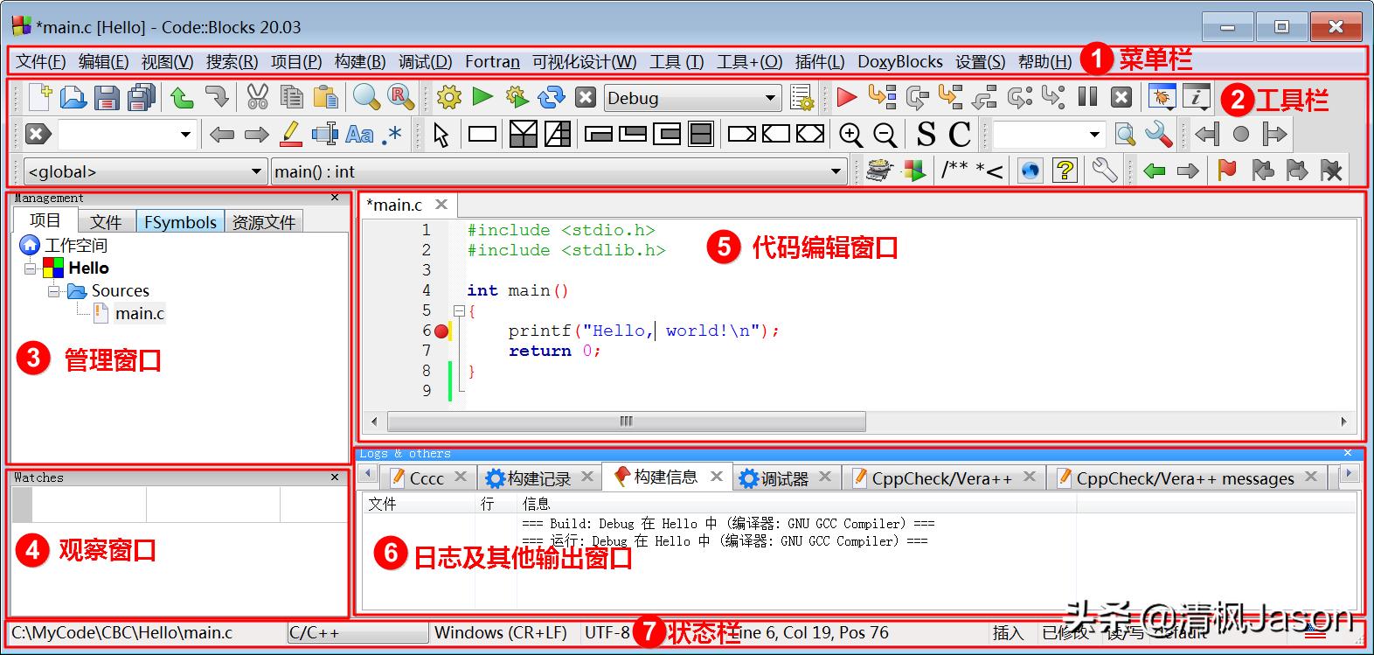Cut the selection with the scissors icon
This screenshot has width=1374, height=655.
[257, 97]
